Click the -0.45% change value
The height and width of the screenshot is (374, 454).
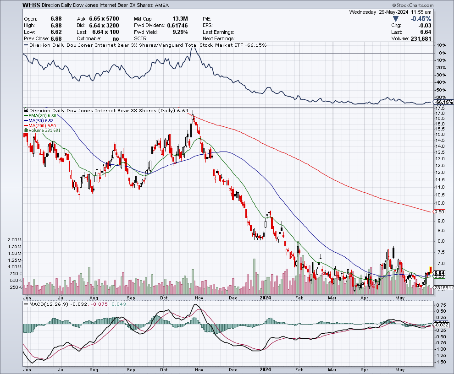point(421,19)
